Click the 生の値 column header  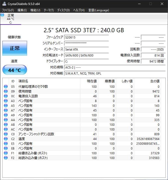coord(147,81)
